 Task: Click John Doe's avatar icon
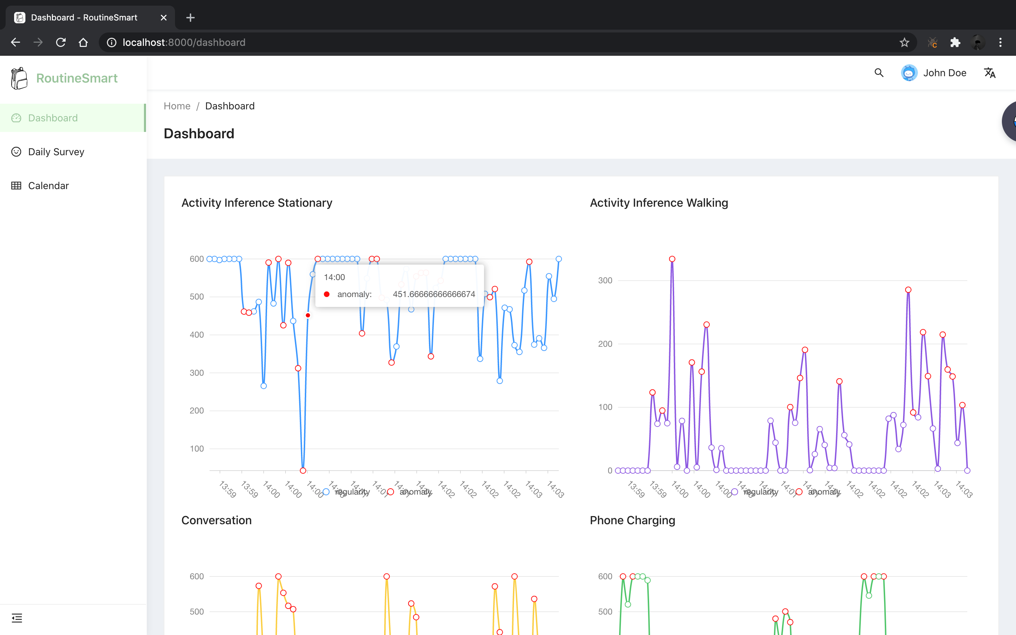click(909, 73)
